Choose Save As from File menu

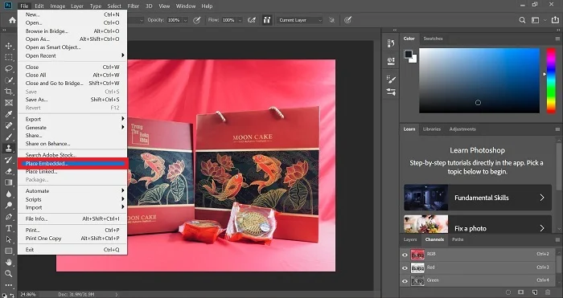pos(72,100)
